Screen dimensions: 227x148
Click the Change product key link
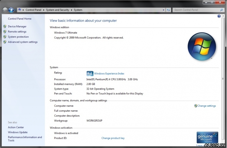tap(113, 138)
